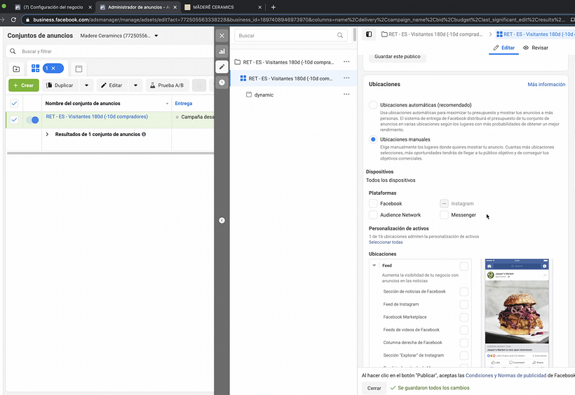Focus the Buscar y filtrar field
Viewport: 575px width, 395px height.
pos(110,51)
